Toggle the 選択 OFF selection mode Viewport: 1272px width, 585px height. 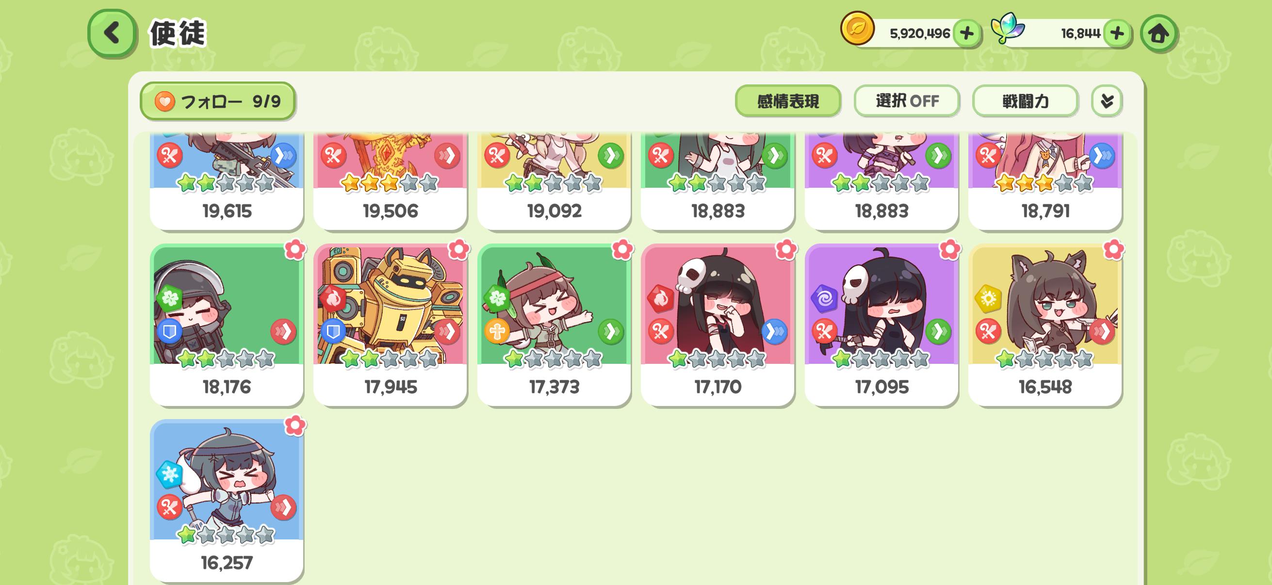(907, 101)
